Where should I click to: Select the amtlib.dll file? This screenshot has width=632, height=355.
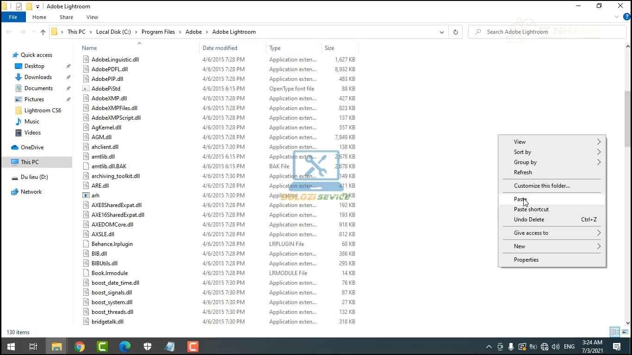[x=103, y=157]
